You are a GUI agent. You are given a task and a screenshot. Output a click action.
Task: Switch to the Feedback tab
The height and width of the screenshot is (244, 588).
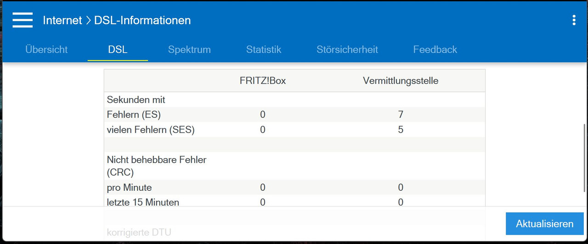(x=435, y=50)
